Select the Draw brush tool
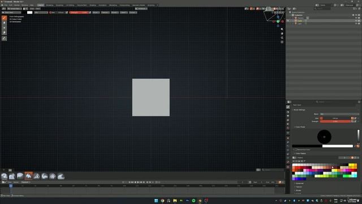 (4, 18)
